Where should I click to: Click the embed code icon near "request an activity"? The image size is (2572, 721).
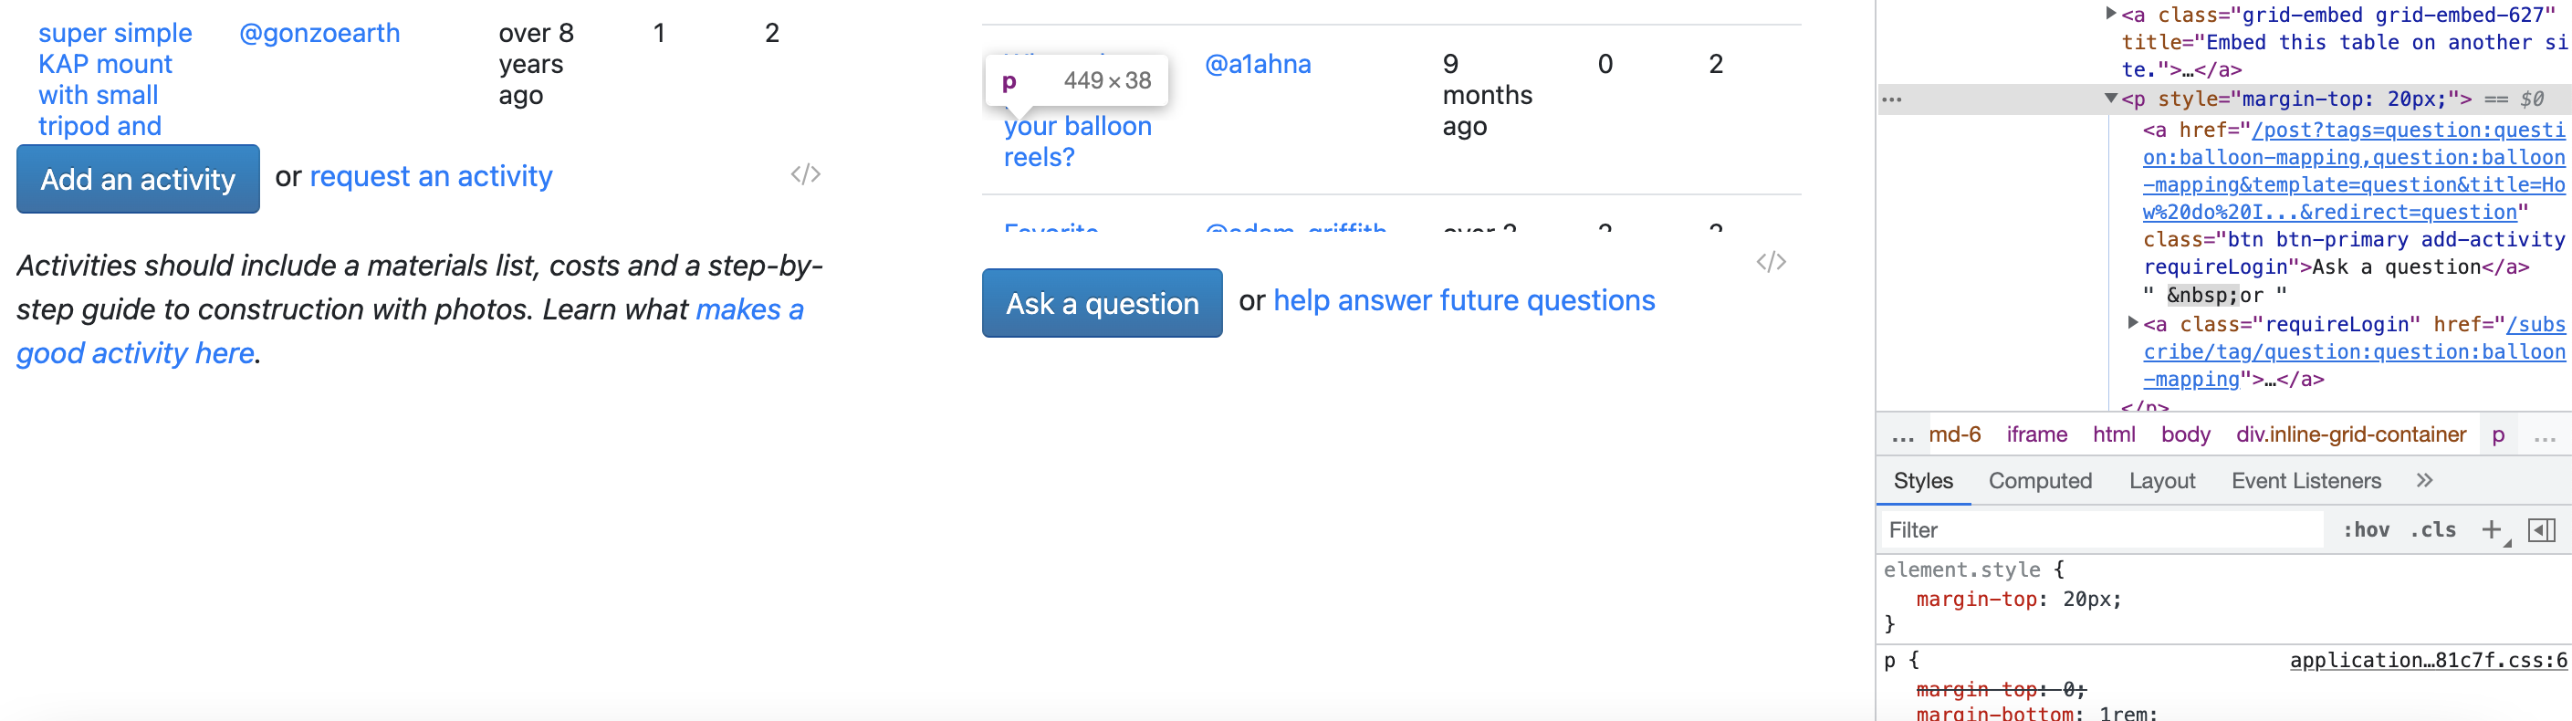click(808, 172)
